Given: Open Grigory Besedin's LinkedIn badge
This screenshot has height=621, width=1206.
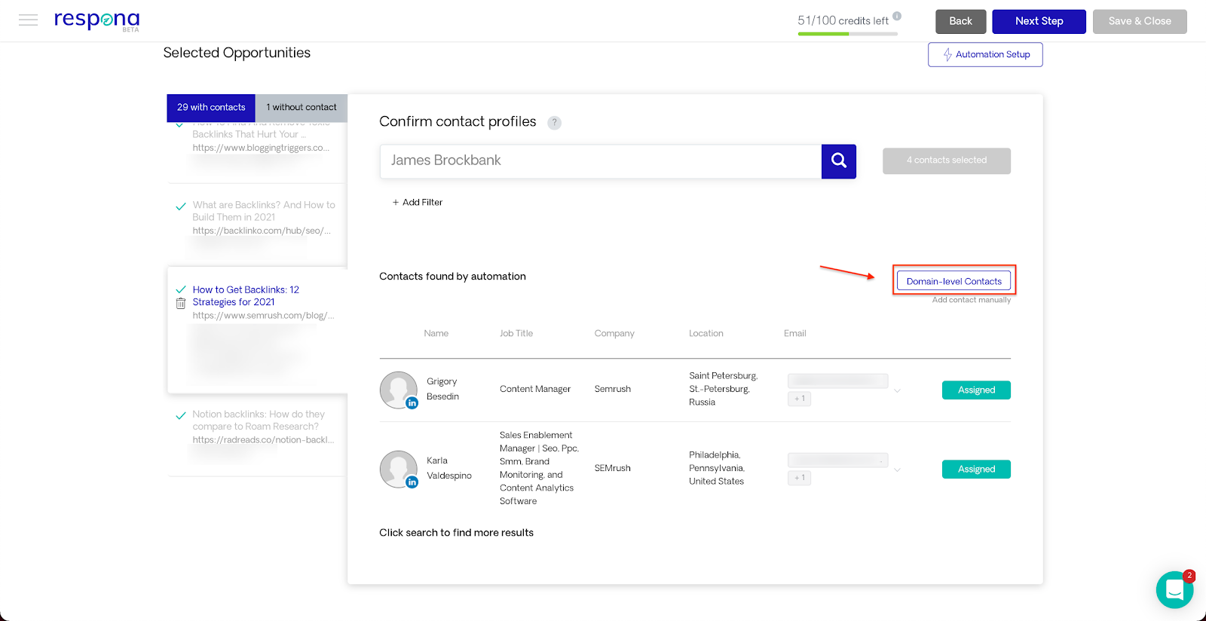Looking at the screenshot, I should tap(412, 403).
